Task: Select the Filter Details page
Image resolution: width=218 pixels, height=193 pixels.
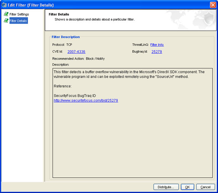Action: pos(19,21)
